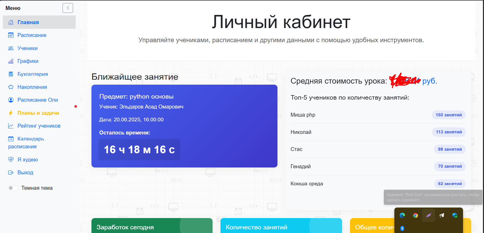Click student name Эльдаров Асад Омарович
The height and width of the screenshot is (233, 484).
(x=151, y=107)
